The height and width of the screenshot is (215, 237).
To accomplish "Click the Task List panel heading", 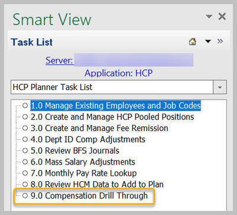I will pyautogui.click(x=31, y=42).
